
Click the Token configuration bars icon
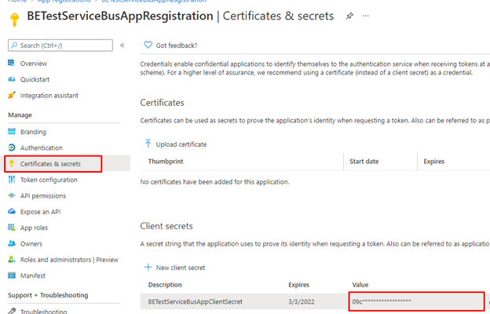[12, 179]
